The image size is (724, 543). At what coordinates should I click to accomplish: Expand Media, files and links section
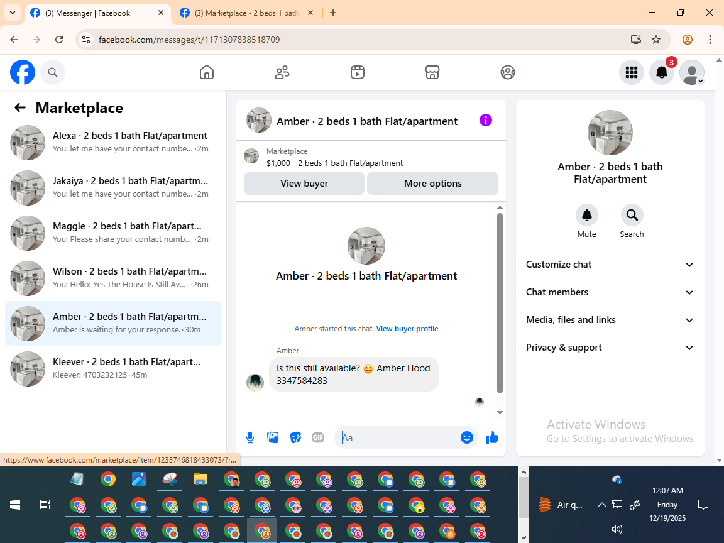610,320
